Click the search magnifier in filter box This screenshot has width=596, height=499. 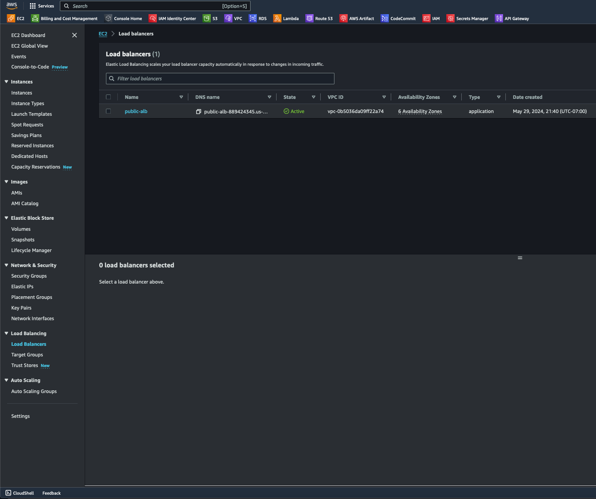pos(112,79)
